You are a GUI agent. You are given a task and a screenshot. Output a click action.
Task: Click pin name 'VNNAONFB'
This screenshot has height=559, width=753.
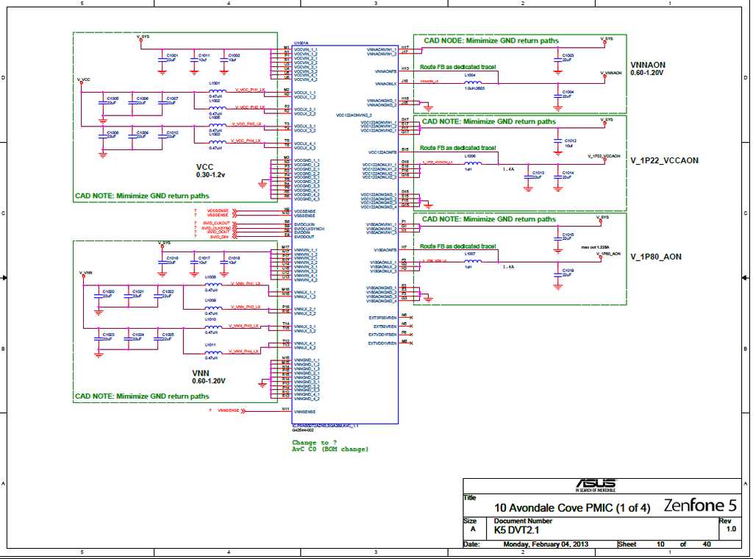pos(386,71)
